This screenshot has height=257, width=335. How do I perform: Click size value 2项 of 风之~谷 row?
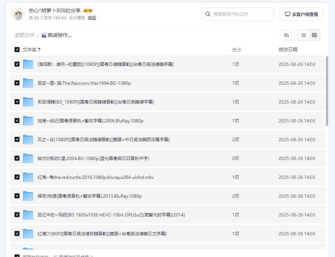(236, 139)
